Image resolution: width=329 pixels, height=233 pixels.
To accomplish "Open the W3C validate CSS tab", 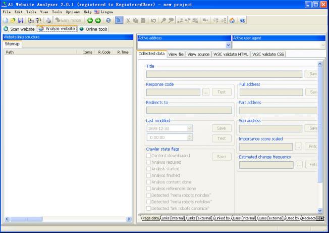I will (268, 55).
